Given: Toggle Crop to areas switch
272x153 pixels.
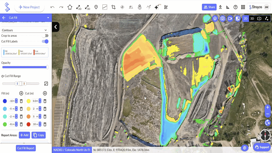Looking at the screenshot, I should (x=45, y=36).
